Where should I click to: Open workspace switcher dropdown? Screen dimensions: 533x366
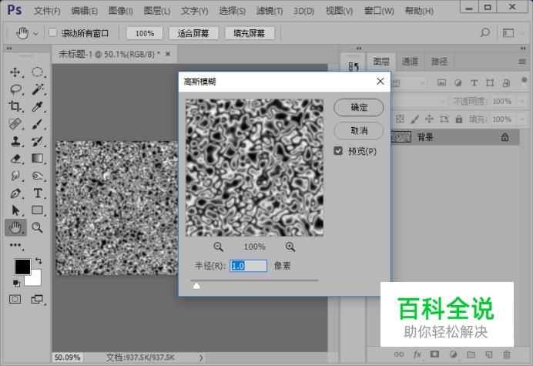(x=512, y=33)
